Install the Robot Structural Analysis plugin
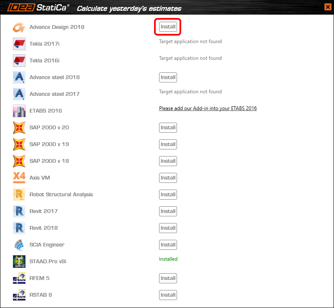Image resolution: width=334 pixels, height=308 pixels. tap(168, 195)
